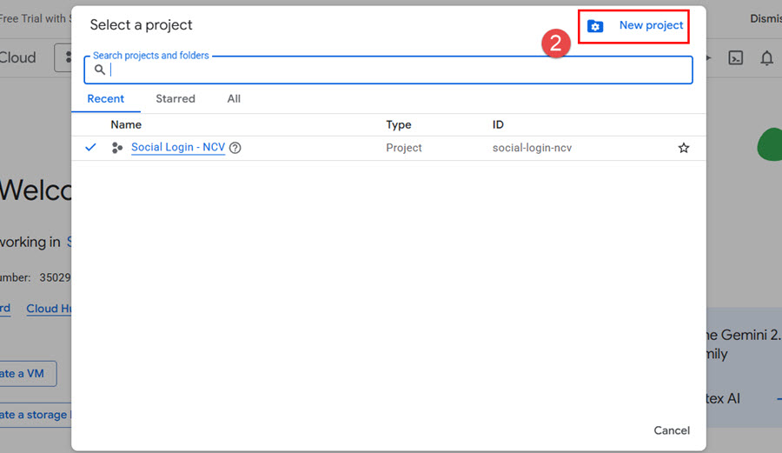Dismiss the free trial banner
This screenshot has height=453, width=782.
[765, 18]
